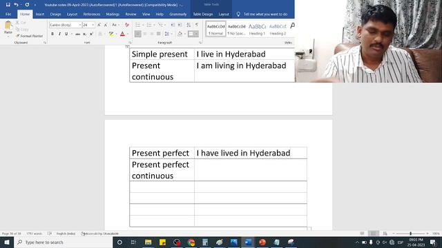
Task: Justify the paragraph text
Action: pos(159,34)
